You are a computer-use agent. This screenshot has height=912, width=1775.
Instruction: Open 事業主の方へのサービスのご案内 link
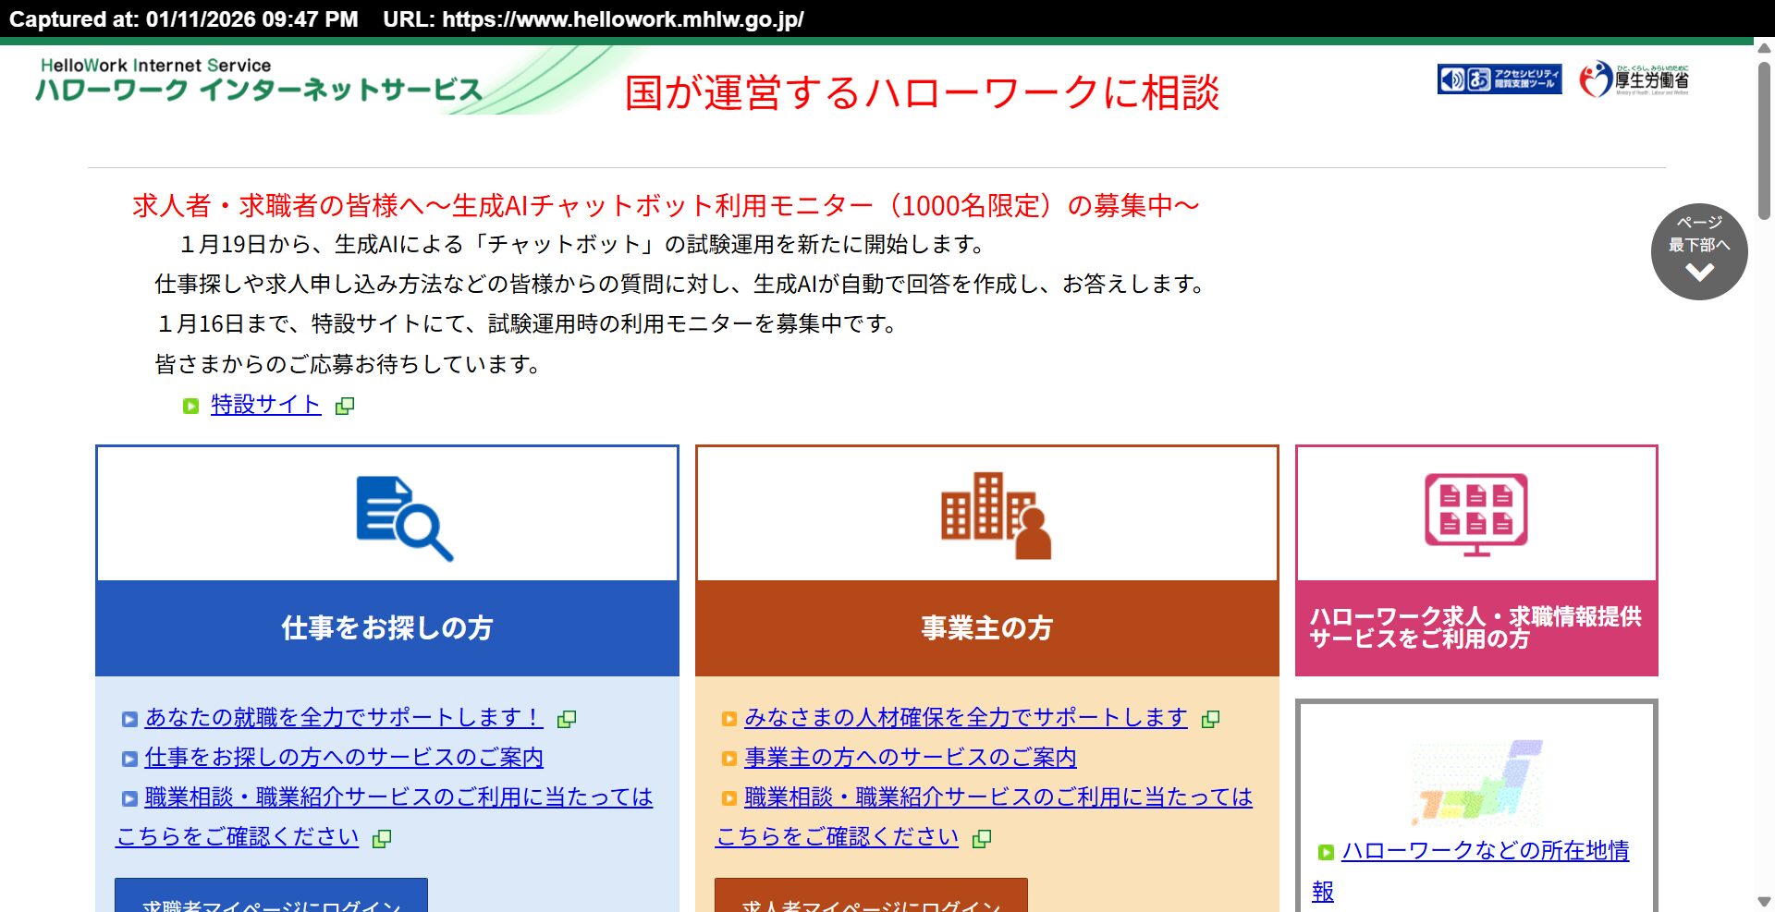(911, 758)
